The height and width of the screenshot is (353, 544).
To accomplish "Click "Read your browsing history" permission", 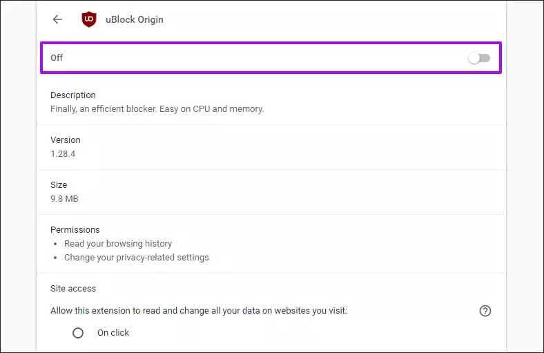I will coord(118,244).
